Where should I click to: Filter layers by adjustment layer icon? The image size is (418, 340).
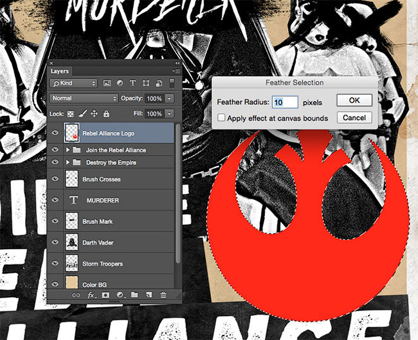click(120, 83)
